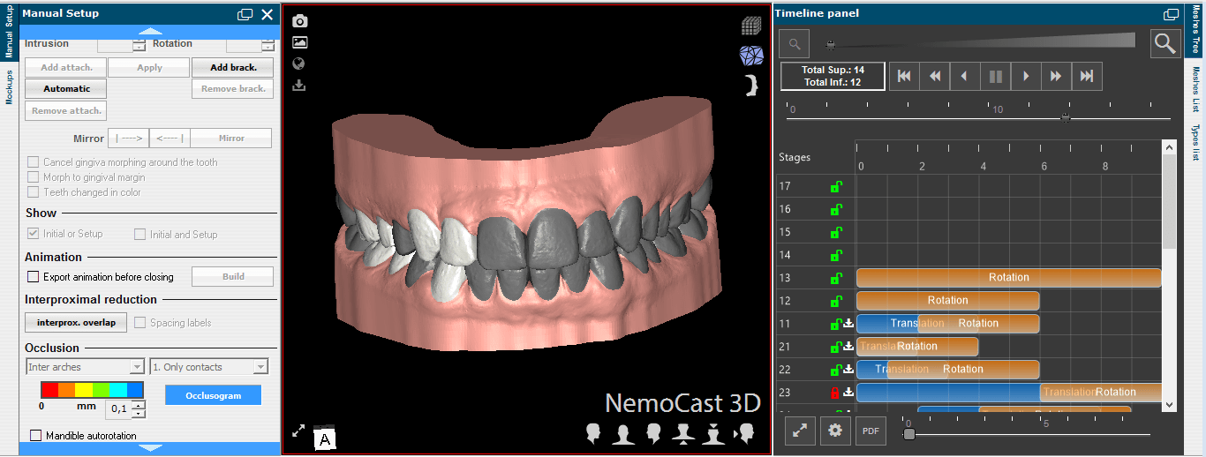This screenshot has height=457, width=1206.
Task: Jump to last timeline stage
Action: pyautogui.click(x=1087, y=77)
